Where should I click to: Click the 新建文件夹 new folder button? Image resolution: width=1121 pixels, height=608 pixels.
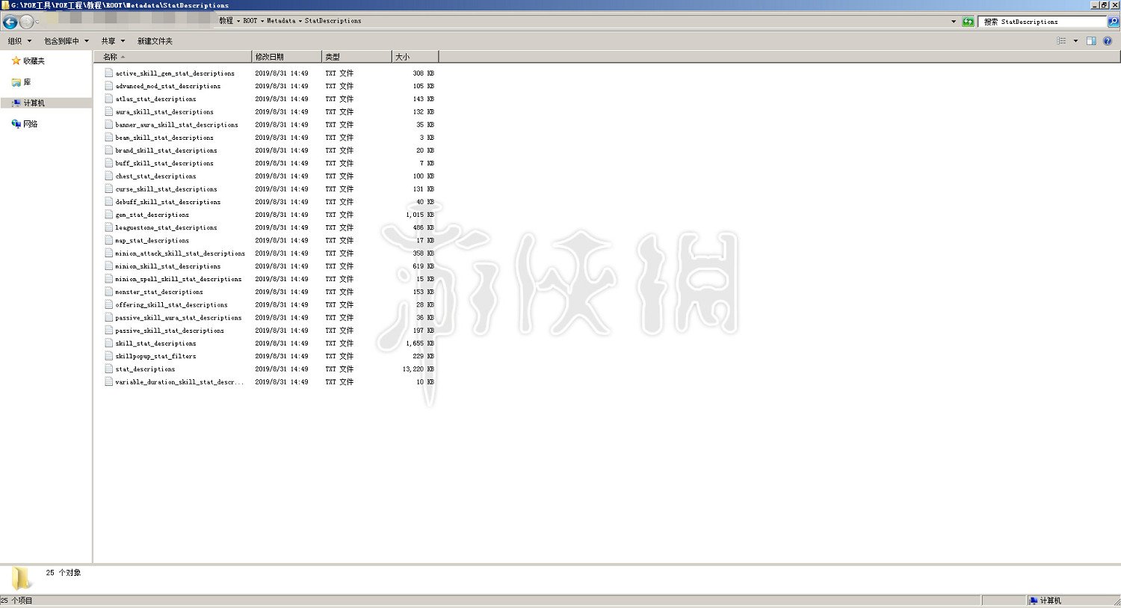click(155, 41)
